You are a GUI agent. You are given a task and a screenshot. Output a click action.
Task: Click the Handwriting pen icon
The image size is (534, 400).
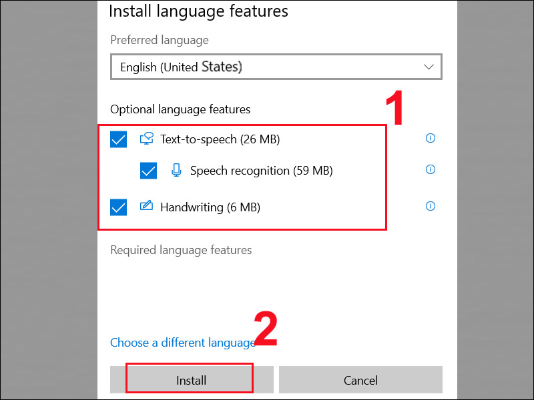146,207
